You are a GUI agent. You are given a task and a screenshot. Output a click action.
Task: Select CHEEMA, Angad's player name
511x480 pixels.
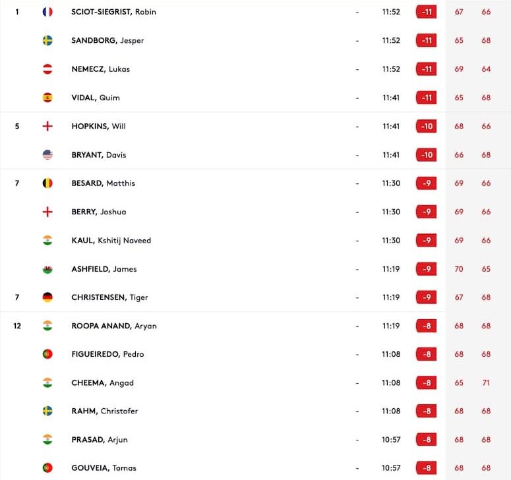tap(103, 383)
